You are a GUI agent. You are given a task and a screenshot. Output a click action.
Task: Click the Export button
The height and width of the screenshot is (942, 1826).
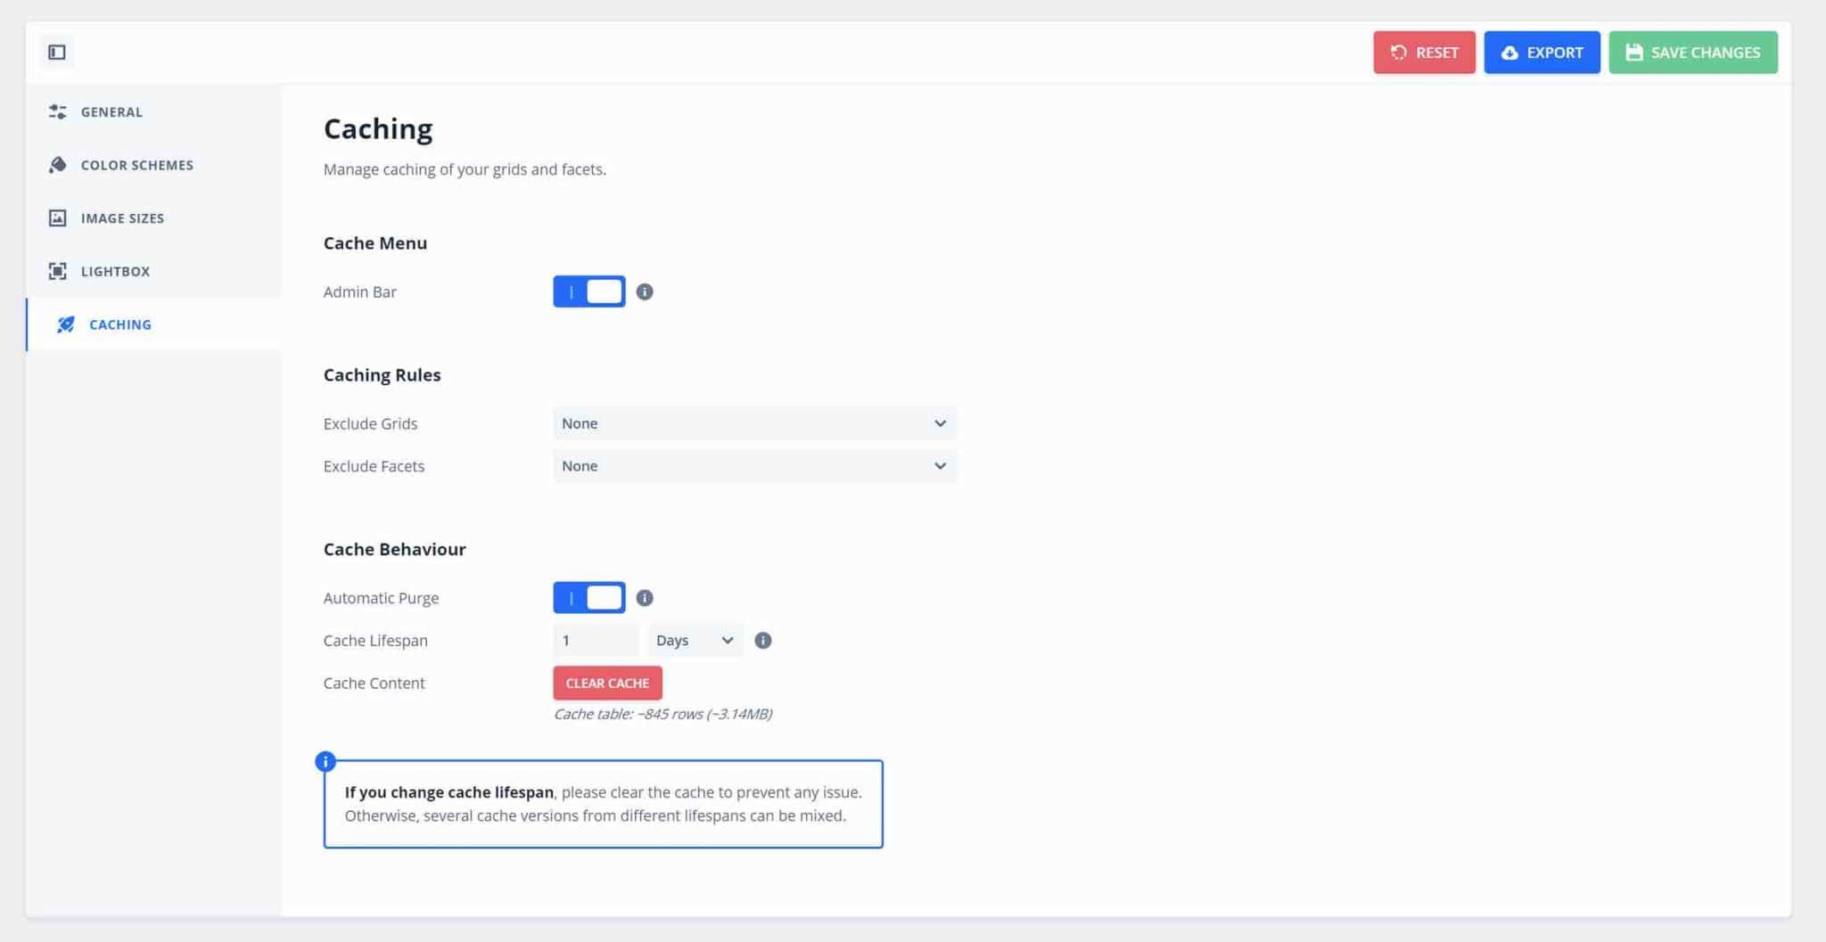[x=1542, y=53]
